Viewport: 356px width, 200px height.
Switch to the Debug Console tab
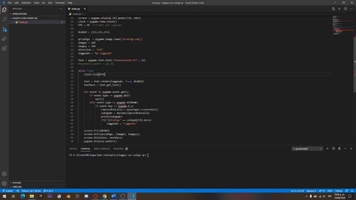[102, 149]
